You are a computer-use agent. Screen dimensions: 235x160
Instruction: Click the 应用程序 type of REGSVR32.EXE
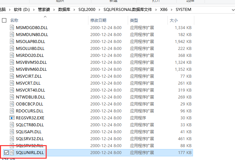[x=138, y=118]
